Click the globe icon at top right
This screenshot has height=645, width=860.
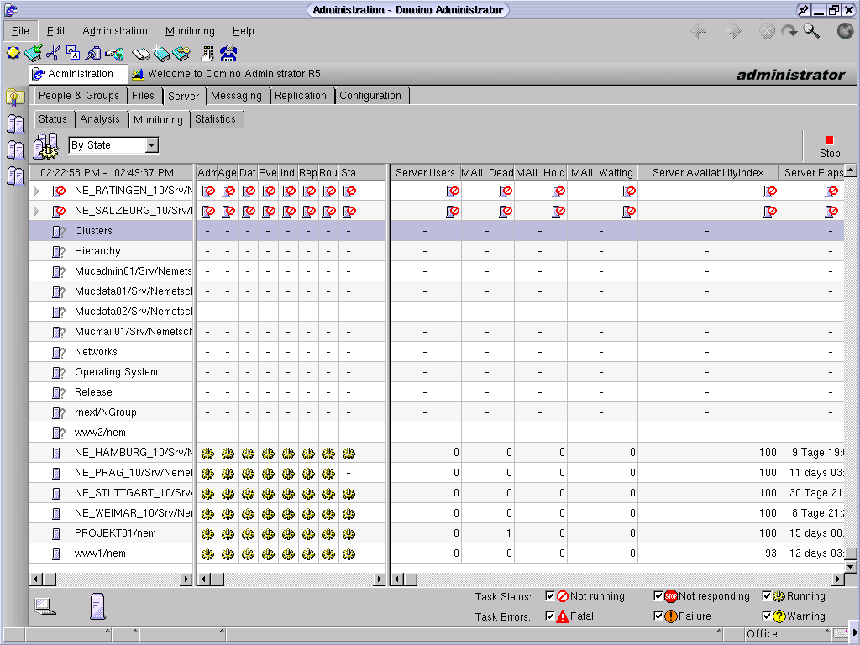pyautogui.click(x=845, y=31)
